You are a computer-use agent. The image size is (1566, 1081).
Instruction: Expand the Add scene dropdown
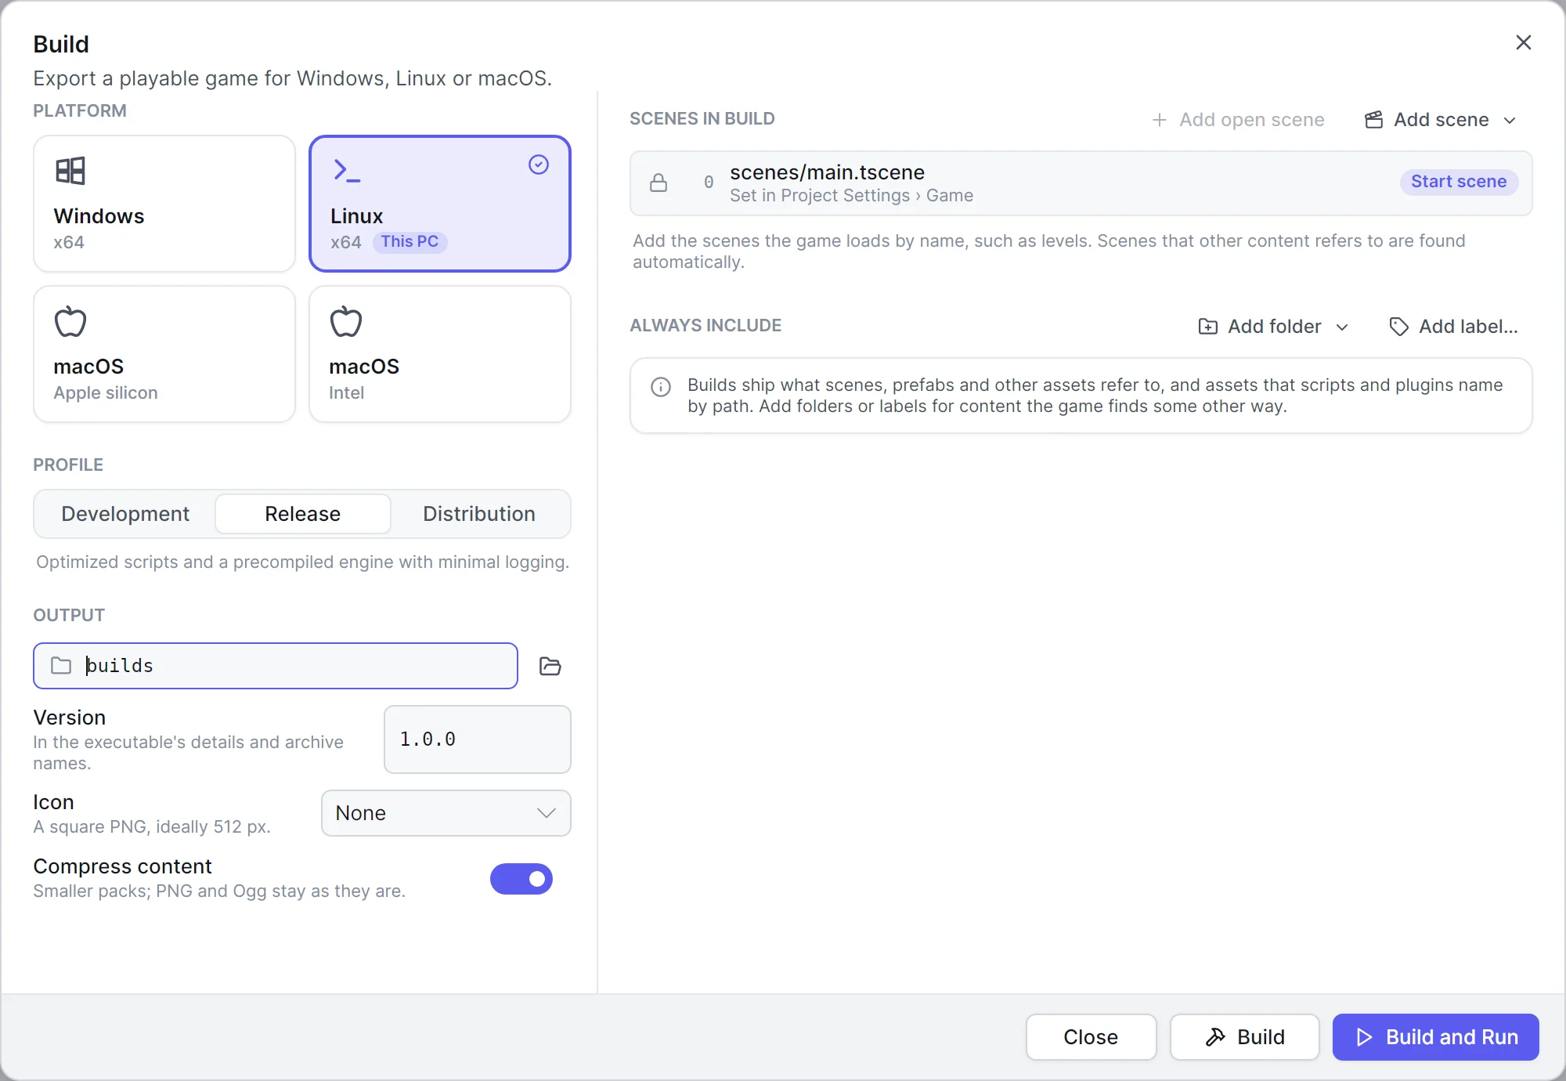(1441, 120)
